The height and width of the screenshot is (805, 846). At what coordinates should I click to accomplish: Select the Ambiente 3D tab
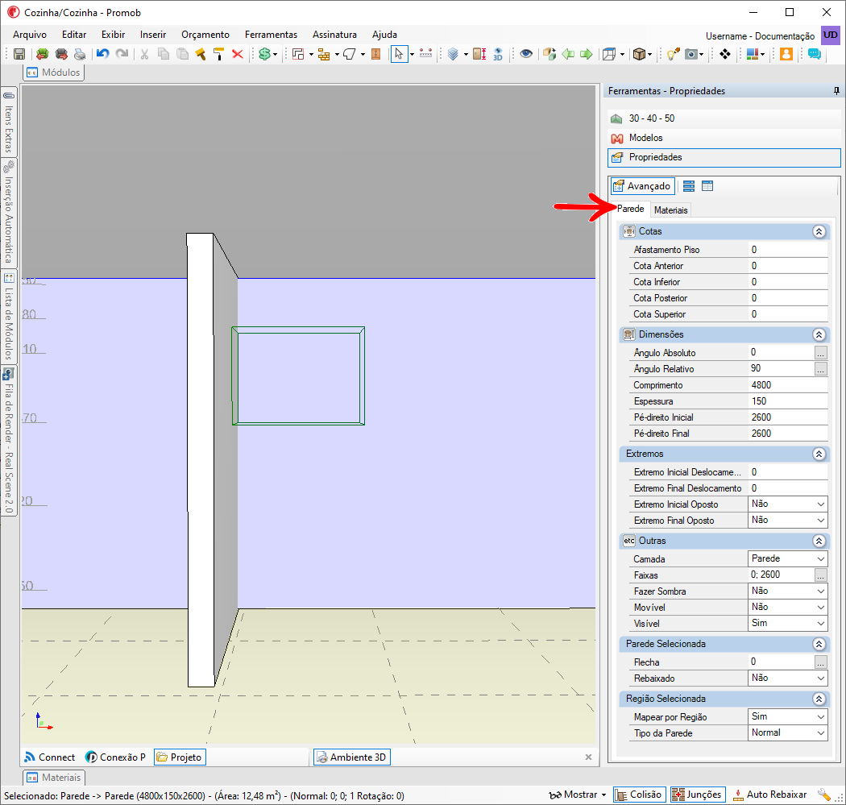(352, 757)
